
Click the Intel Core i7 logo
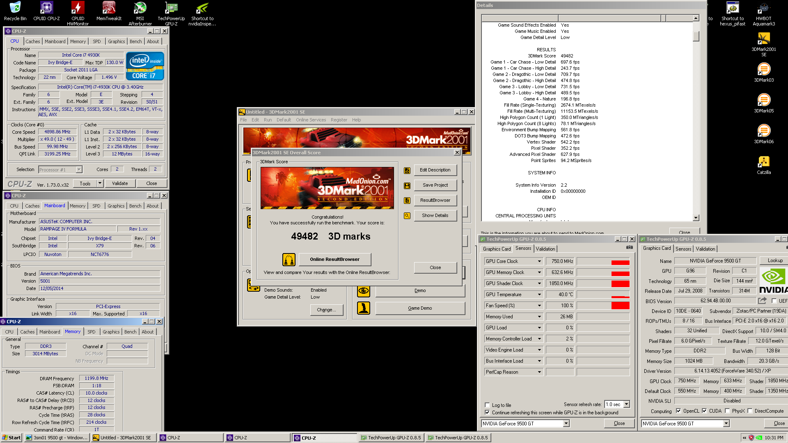[145, 66]
